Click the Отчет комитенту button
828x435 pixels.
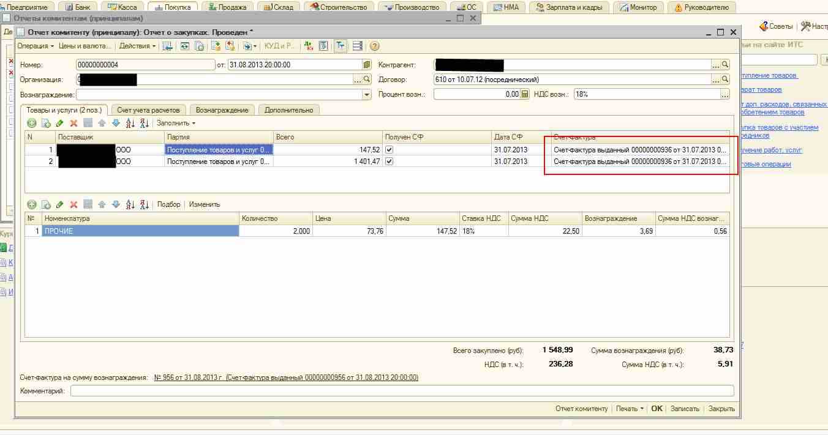581,409
